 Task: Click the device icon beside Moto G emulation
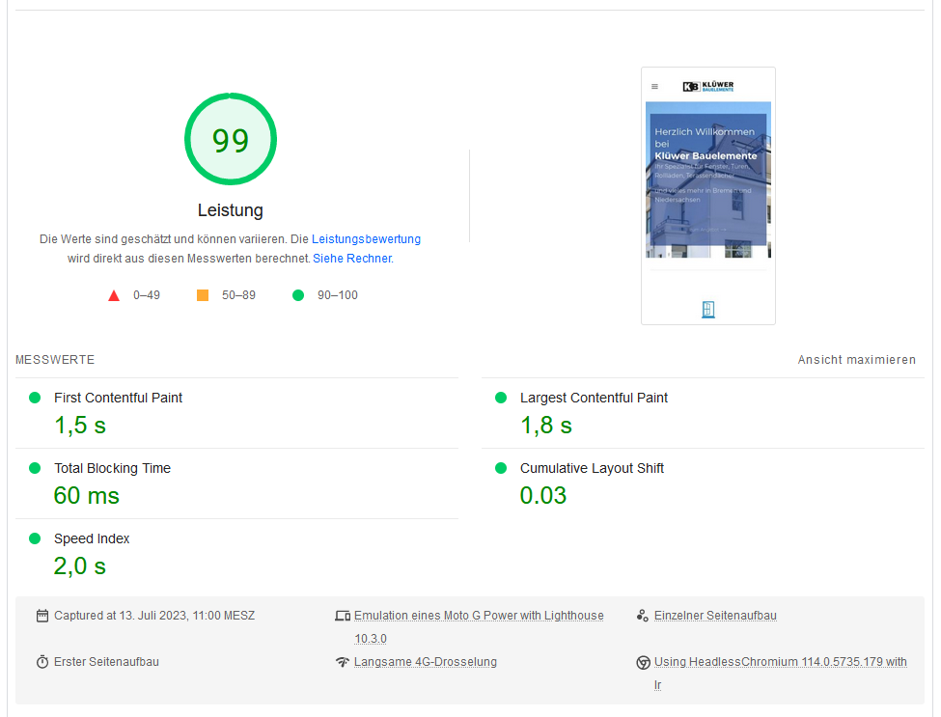[343, 616]
